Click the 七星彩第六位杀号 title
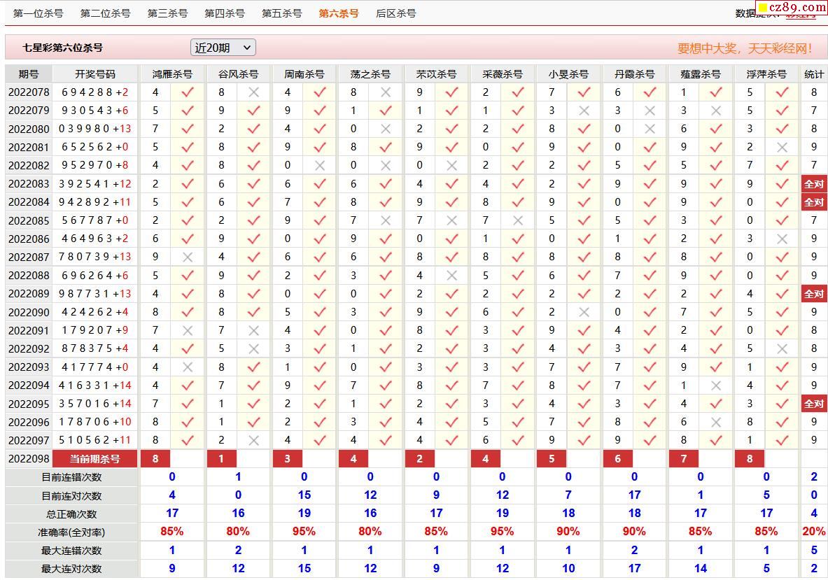Viewport: 828px width, 580px height. 62,48
